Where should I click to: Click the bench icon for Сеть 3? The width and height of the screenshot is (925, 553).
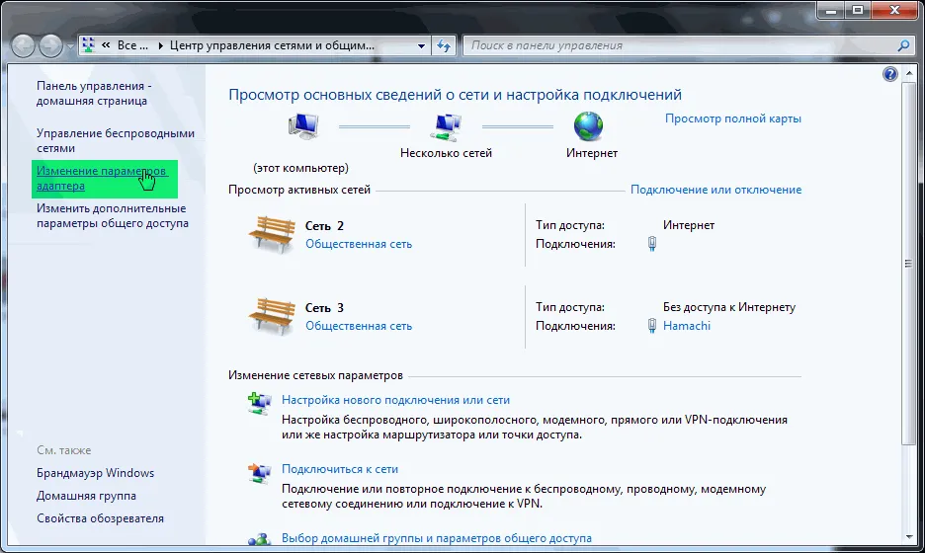tap(272, 316)
